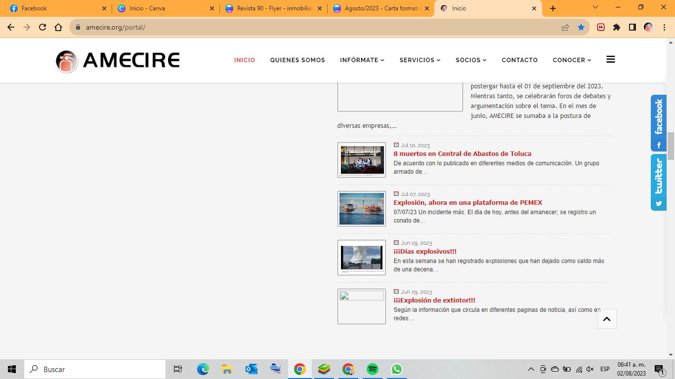Click the PEMEX platform article thumbnail

click(362, 209)
